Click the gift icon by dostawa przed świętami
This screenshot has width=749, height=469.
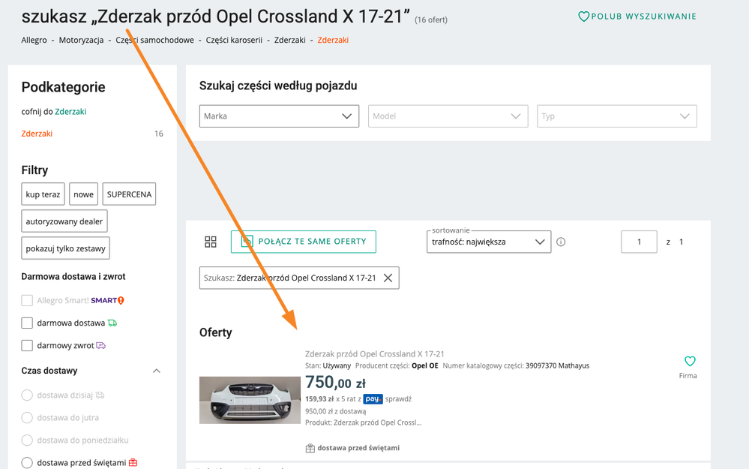[x=310, y=448]
